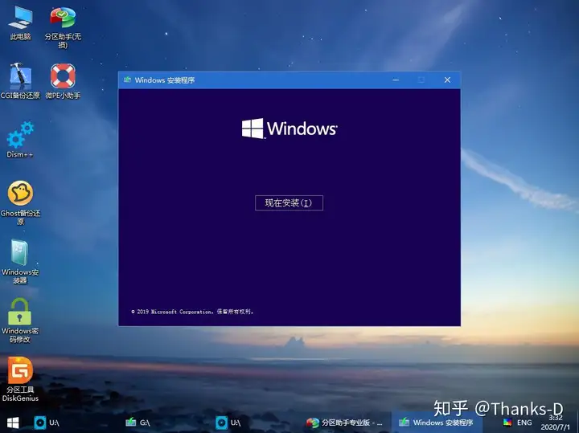Image resolution: width=579 pixels, height=433 pixels.
Task: Click the Windows logo in setup window
Action: 289,129
